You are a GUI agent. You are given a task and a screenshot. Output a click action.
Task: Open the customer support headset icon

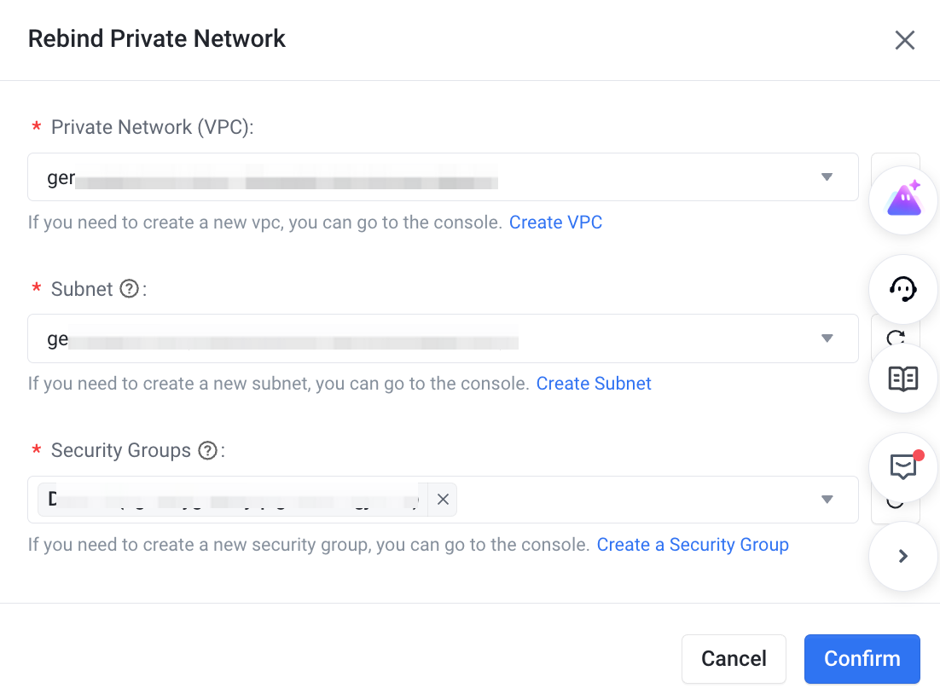(x=903, y=289)
